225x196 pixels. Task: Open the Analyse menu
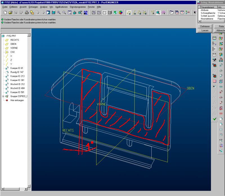click(x=44, y=7)
